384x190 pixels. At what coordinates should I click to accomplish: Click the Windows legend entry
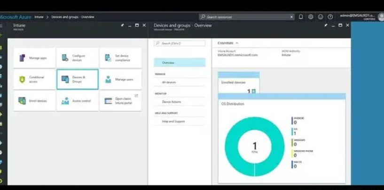[x=298, y=142]
